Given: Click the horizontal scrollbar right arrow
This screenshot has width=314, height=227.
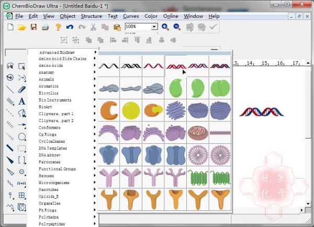Looking at the screenshot, I should click(x=302, y=210).
